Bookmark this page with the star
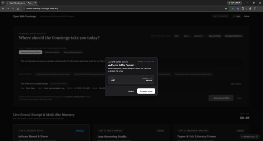 [226, 8]
